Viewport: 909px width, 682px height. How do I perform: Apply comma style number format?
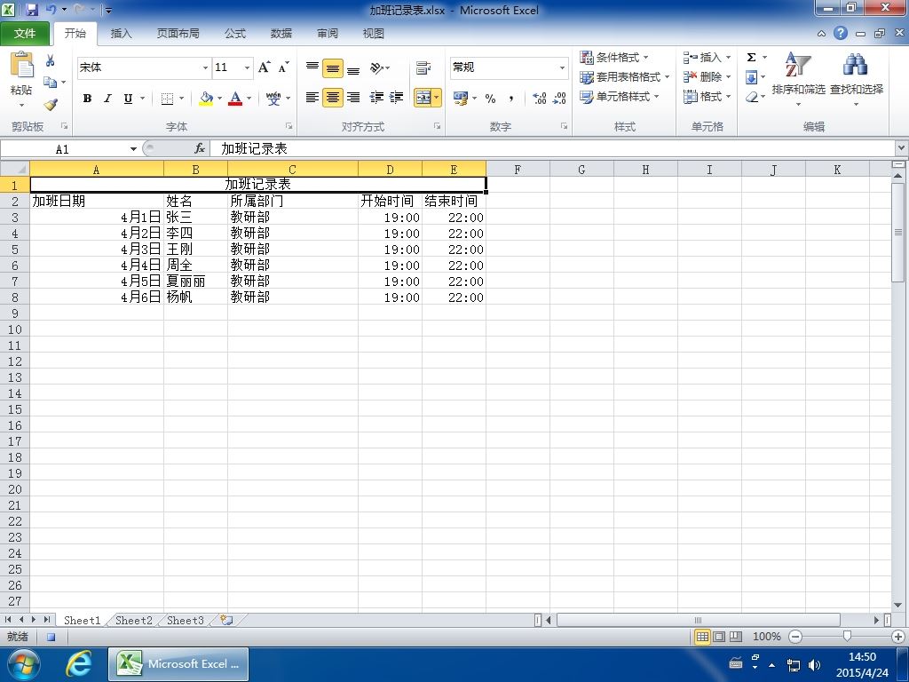pos(510,98)
